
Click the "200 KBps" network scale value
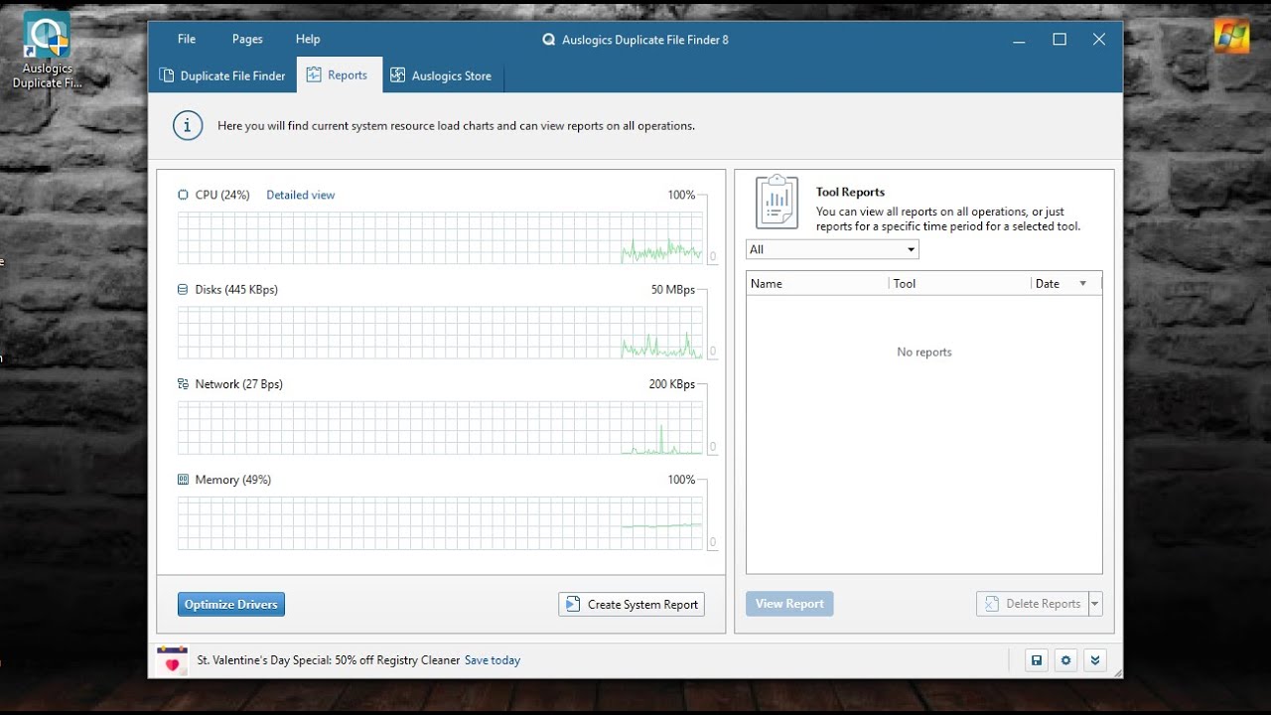(672, 384)
